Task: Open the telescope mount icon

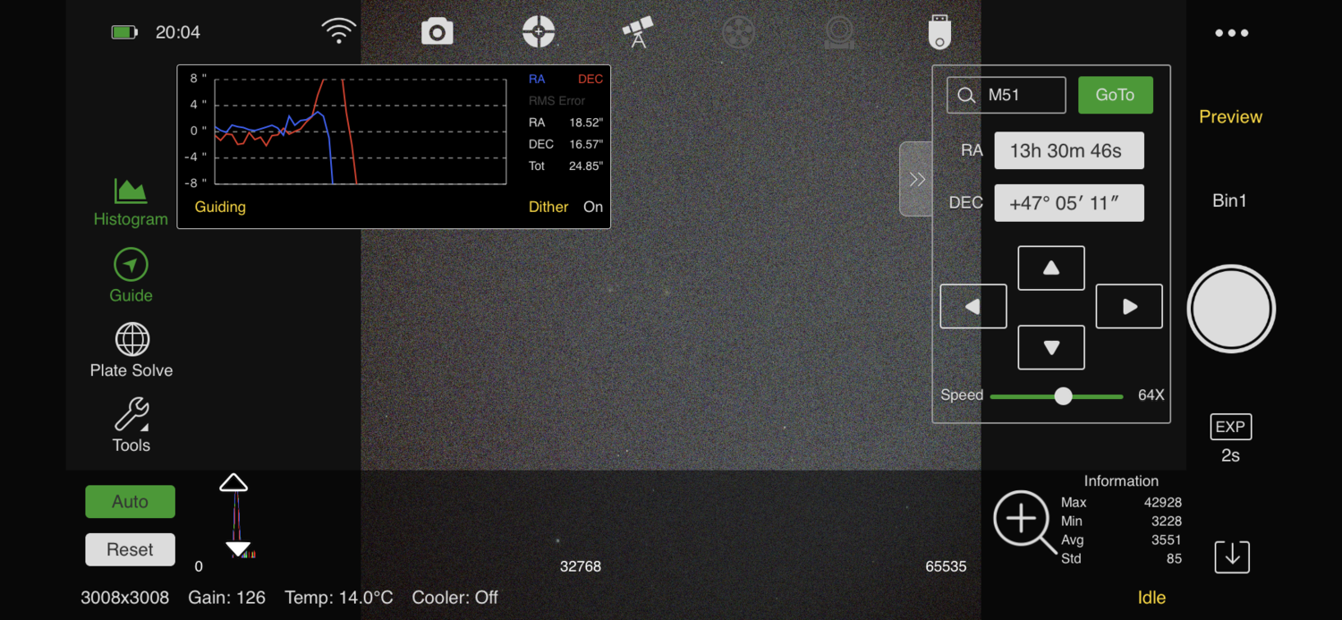Action: pos(639,32)
